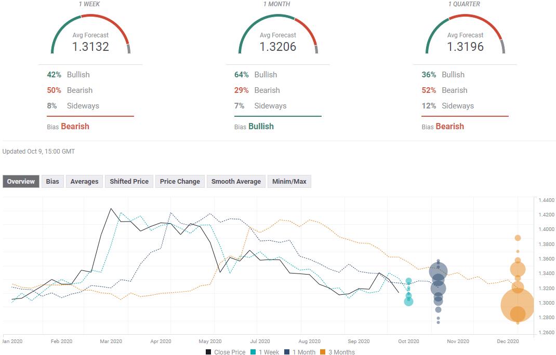Image resolution: width=556 pixels, height=355 pixels.
Task: Click the 1.3196 average forecast value
Action: coord(465,46)
